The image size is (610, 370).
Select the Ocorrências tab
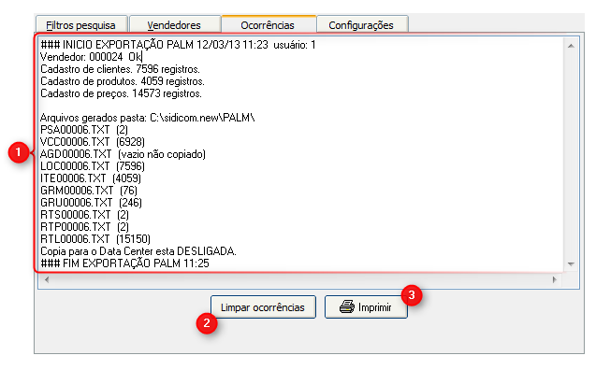coord(269,24)
